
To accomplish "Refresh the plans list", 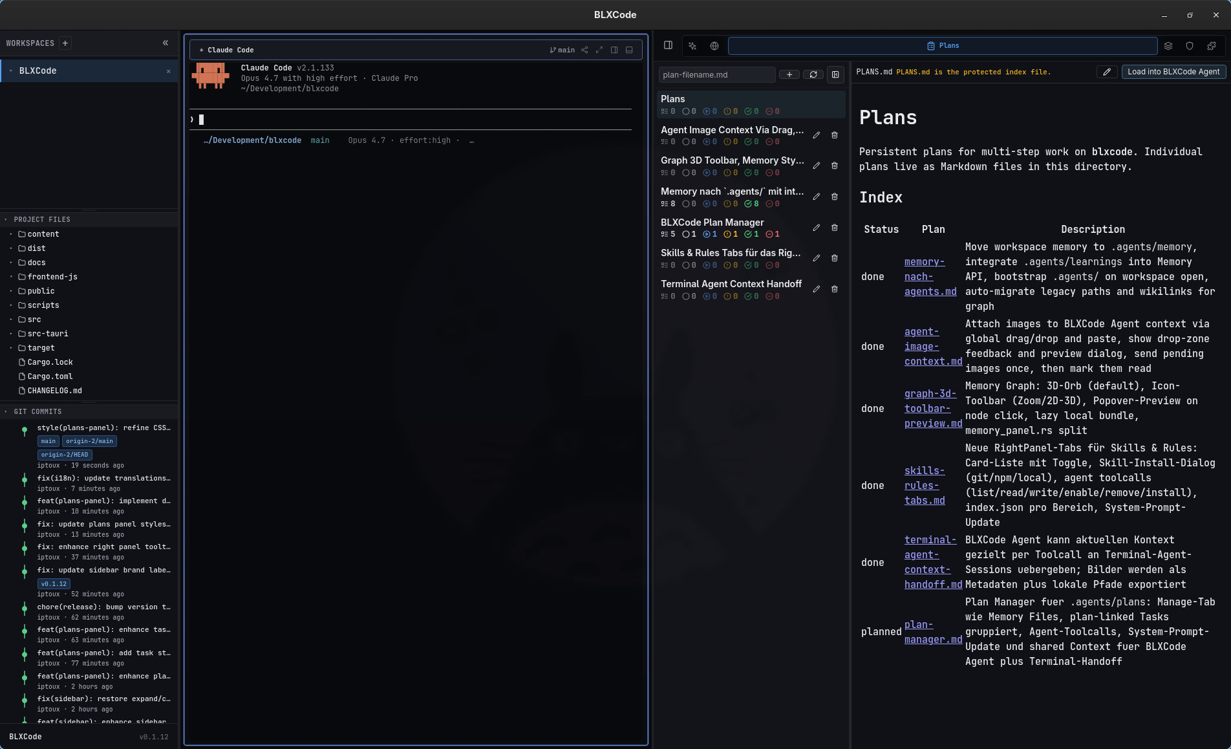I will (x=813, y=74).
